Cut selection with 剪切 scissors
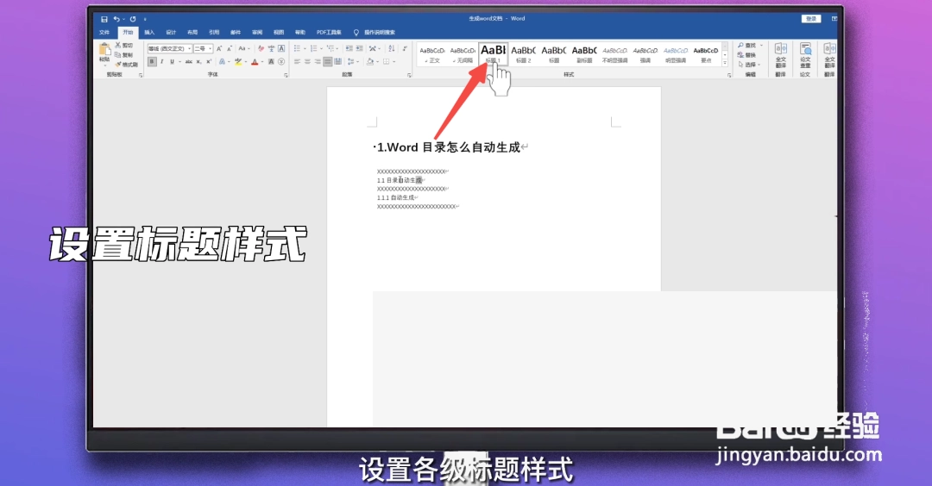This screenshot has height=486, width=932. click(x=123, y=45)
